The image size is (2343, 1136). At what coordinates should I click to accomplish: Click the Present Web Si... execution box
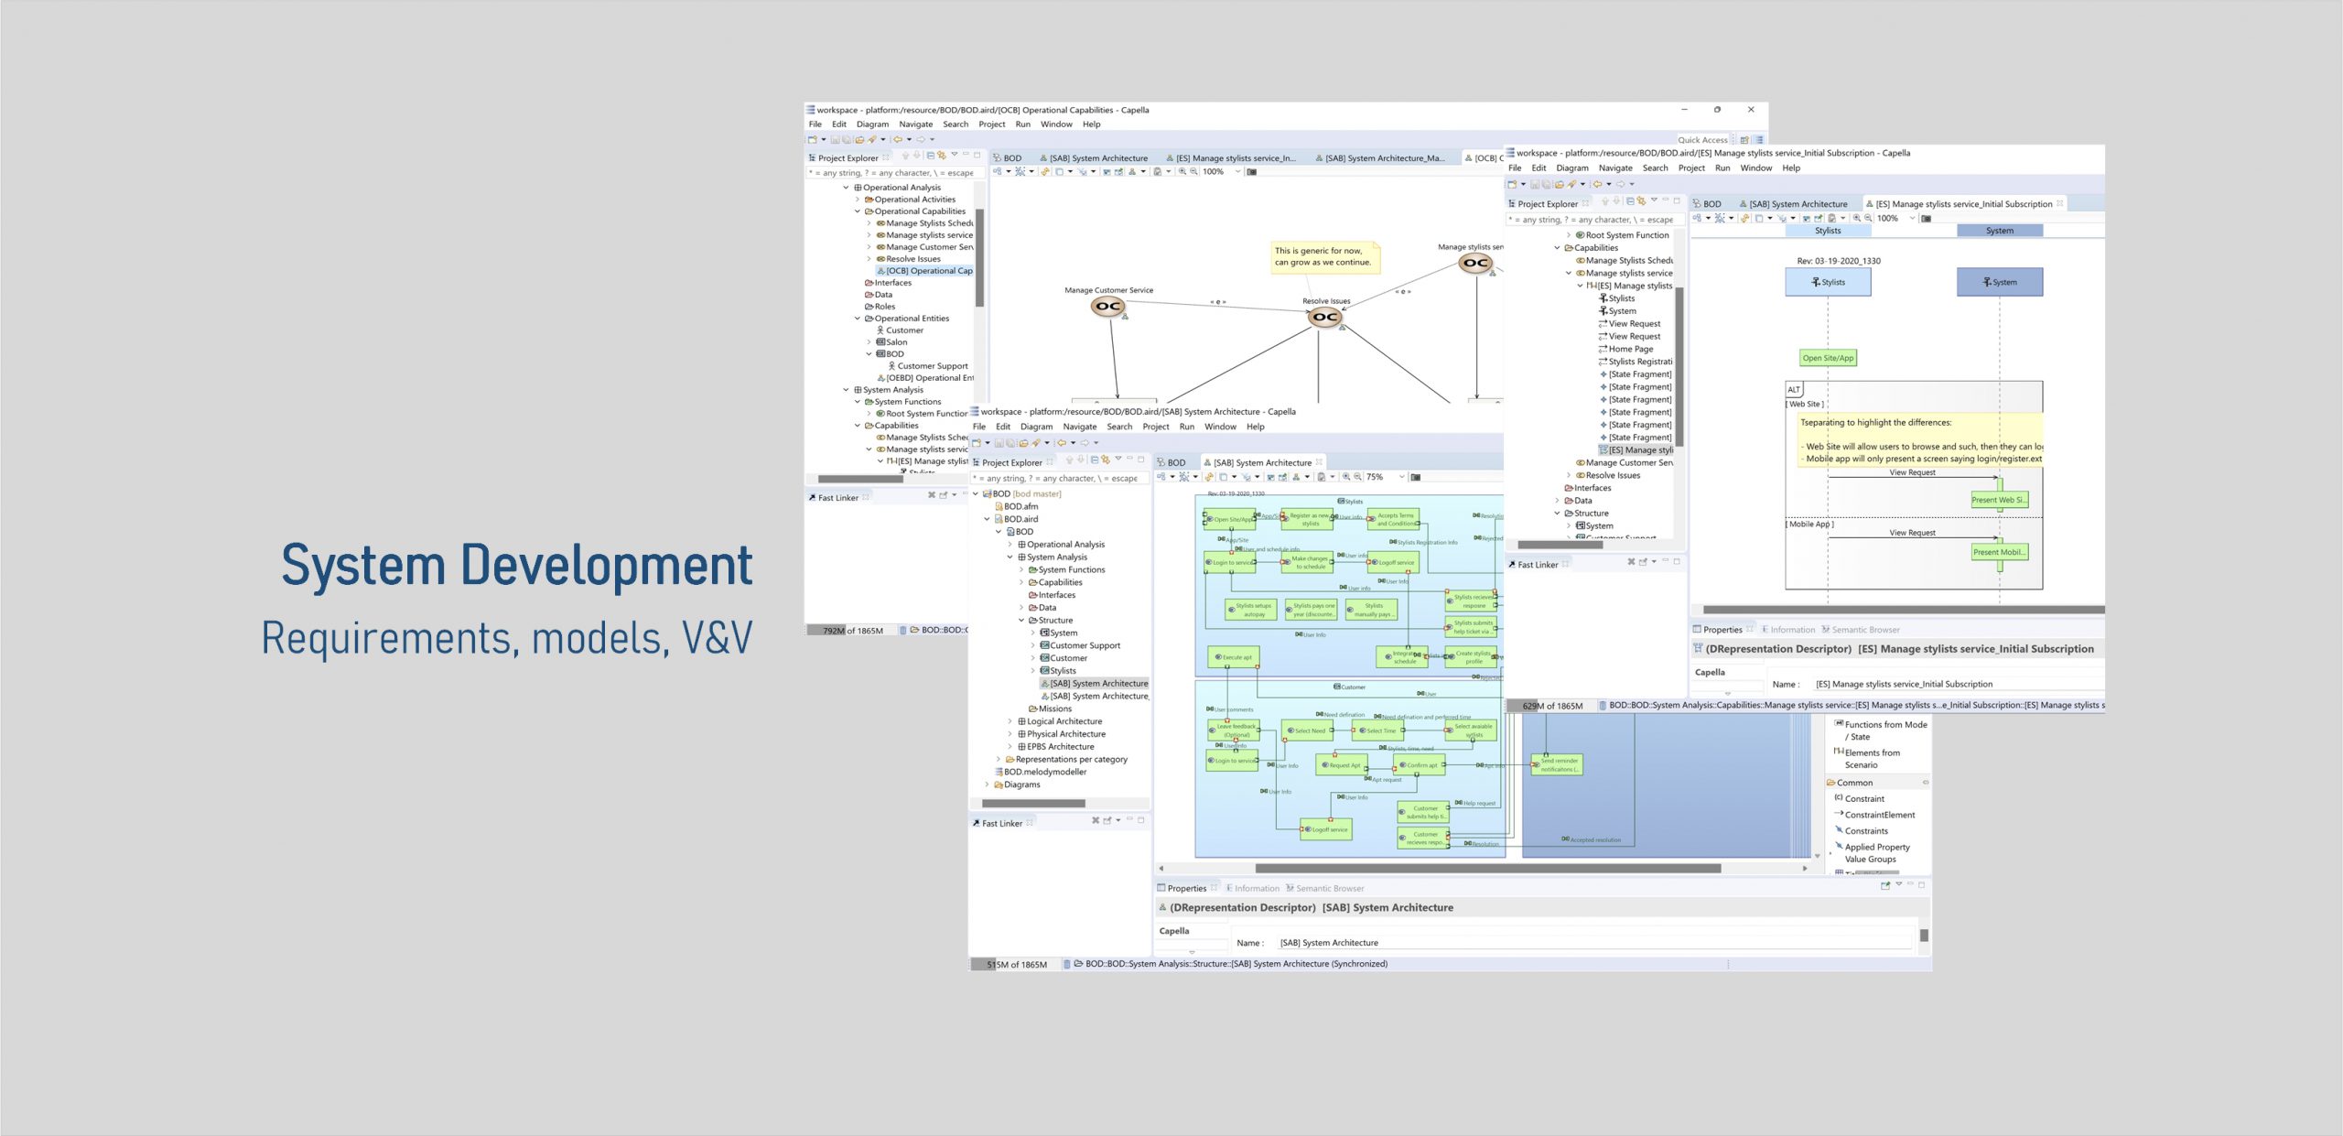(x=1999, y=500)
